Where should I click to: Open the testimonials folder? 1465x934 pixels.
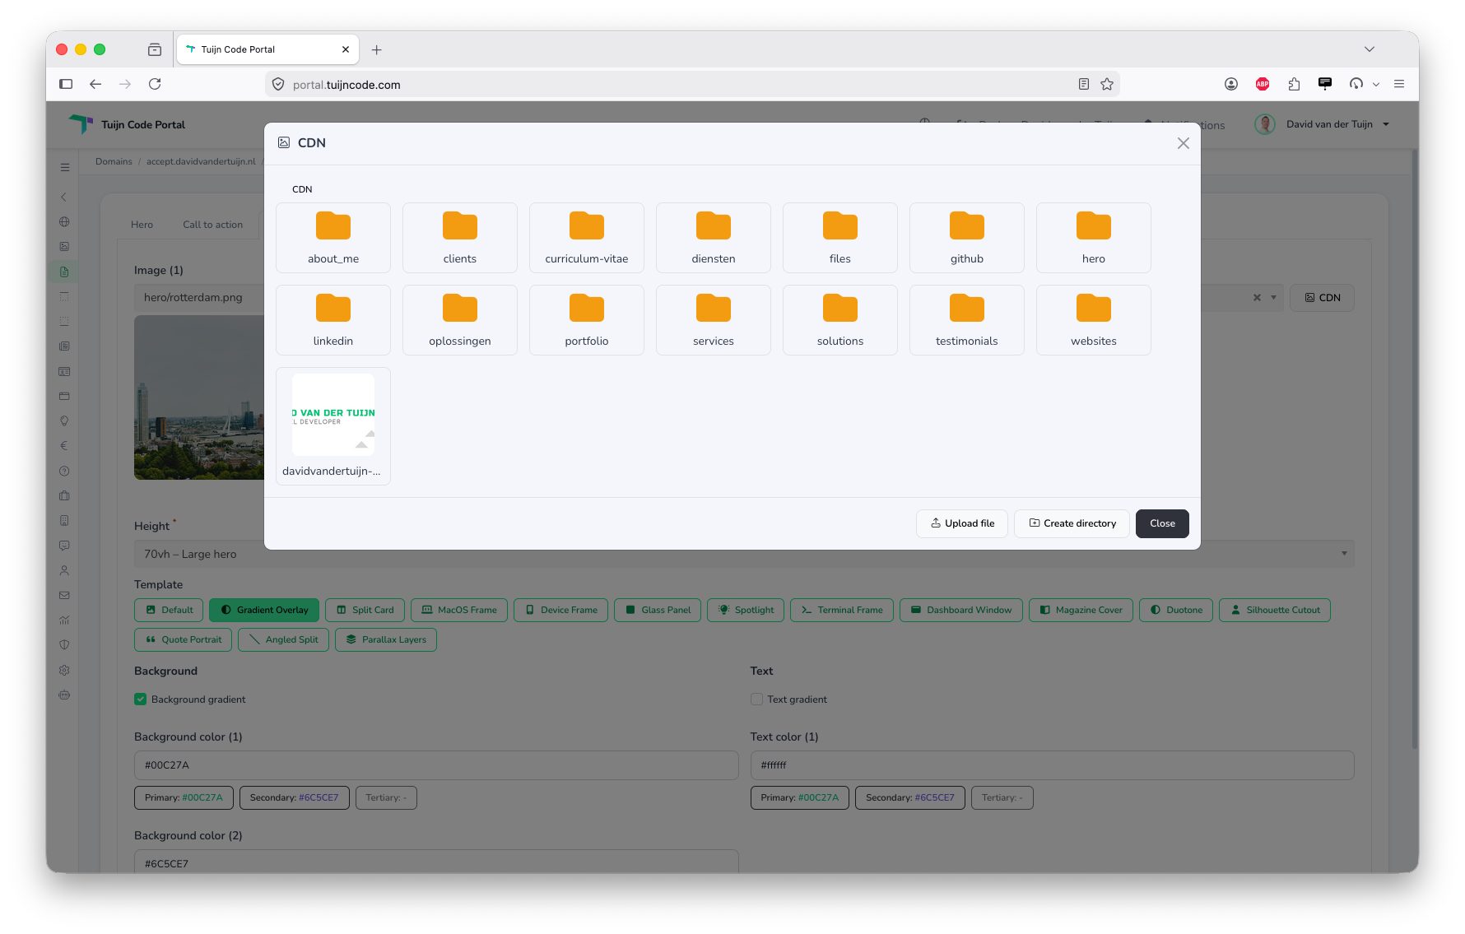tap(967, 320)
